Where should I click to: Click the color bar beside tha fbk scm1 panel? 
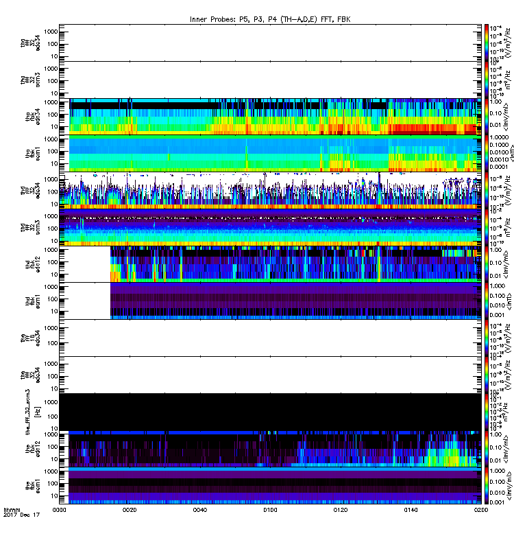(x=487, y=153)
